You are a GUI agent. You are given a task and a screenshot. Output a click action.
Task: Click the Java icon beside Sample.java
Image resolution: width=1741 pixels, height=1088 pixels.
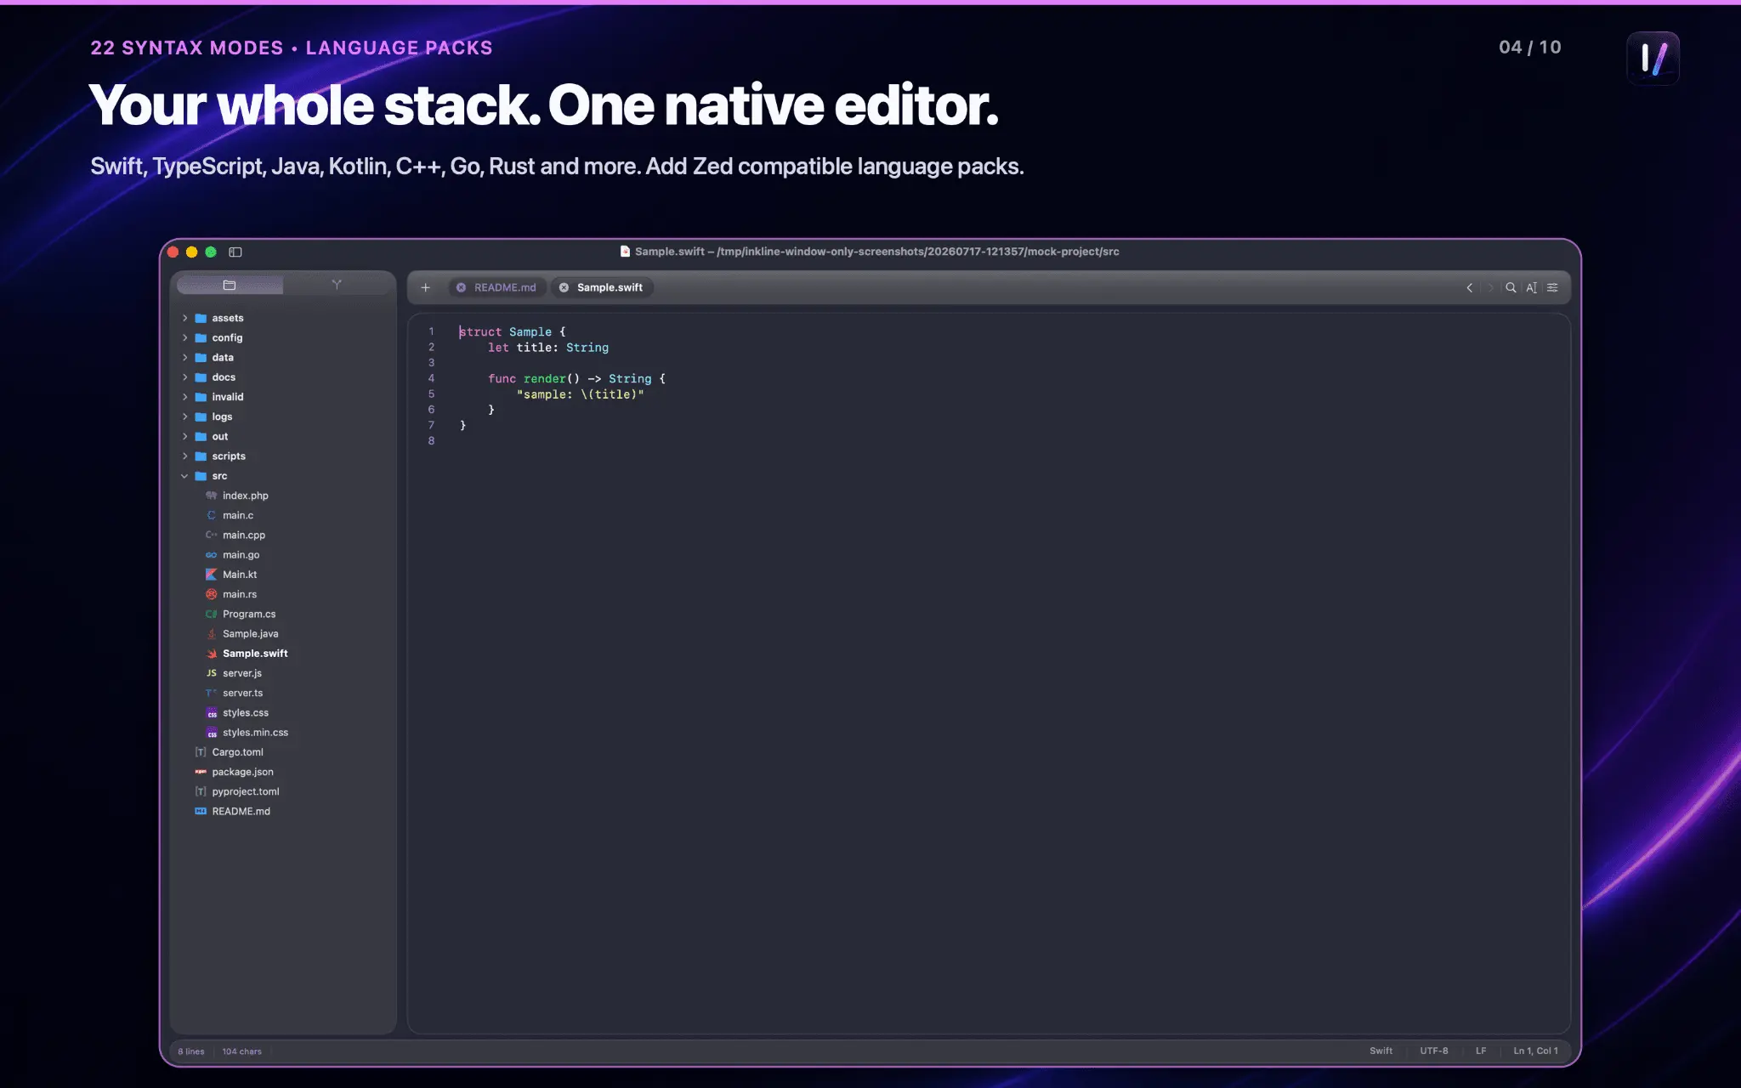pos(211,633)
